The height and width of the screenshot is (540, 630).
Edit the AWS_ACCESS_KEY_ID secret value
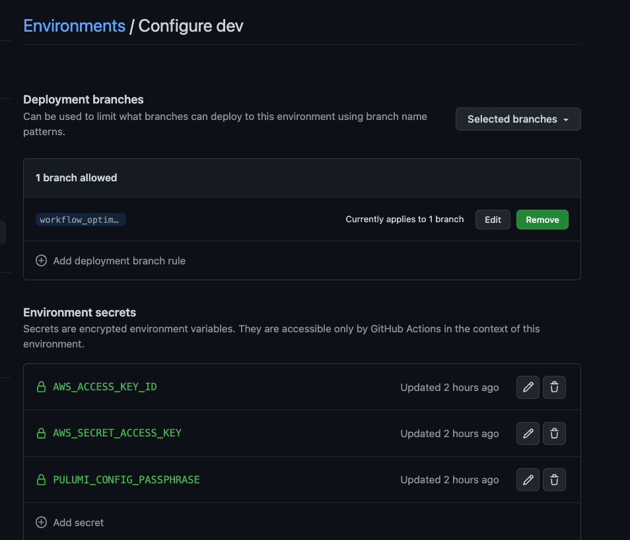(528, 387)
